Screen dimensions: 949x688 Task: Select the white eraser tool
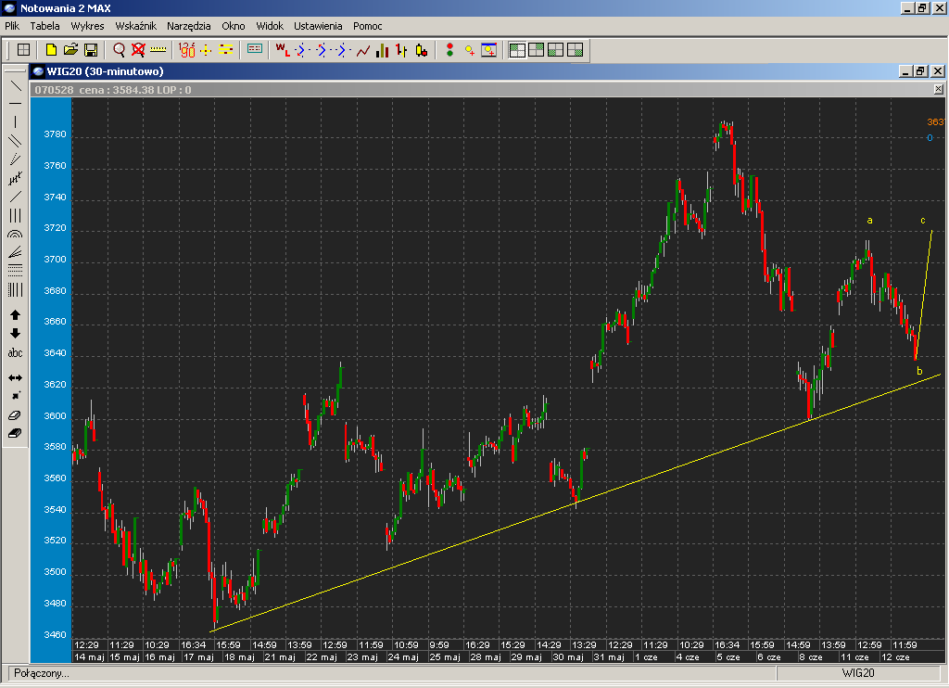click(x=15, y=415)
